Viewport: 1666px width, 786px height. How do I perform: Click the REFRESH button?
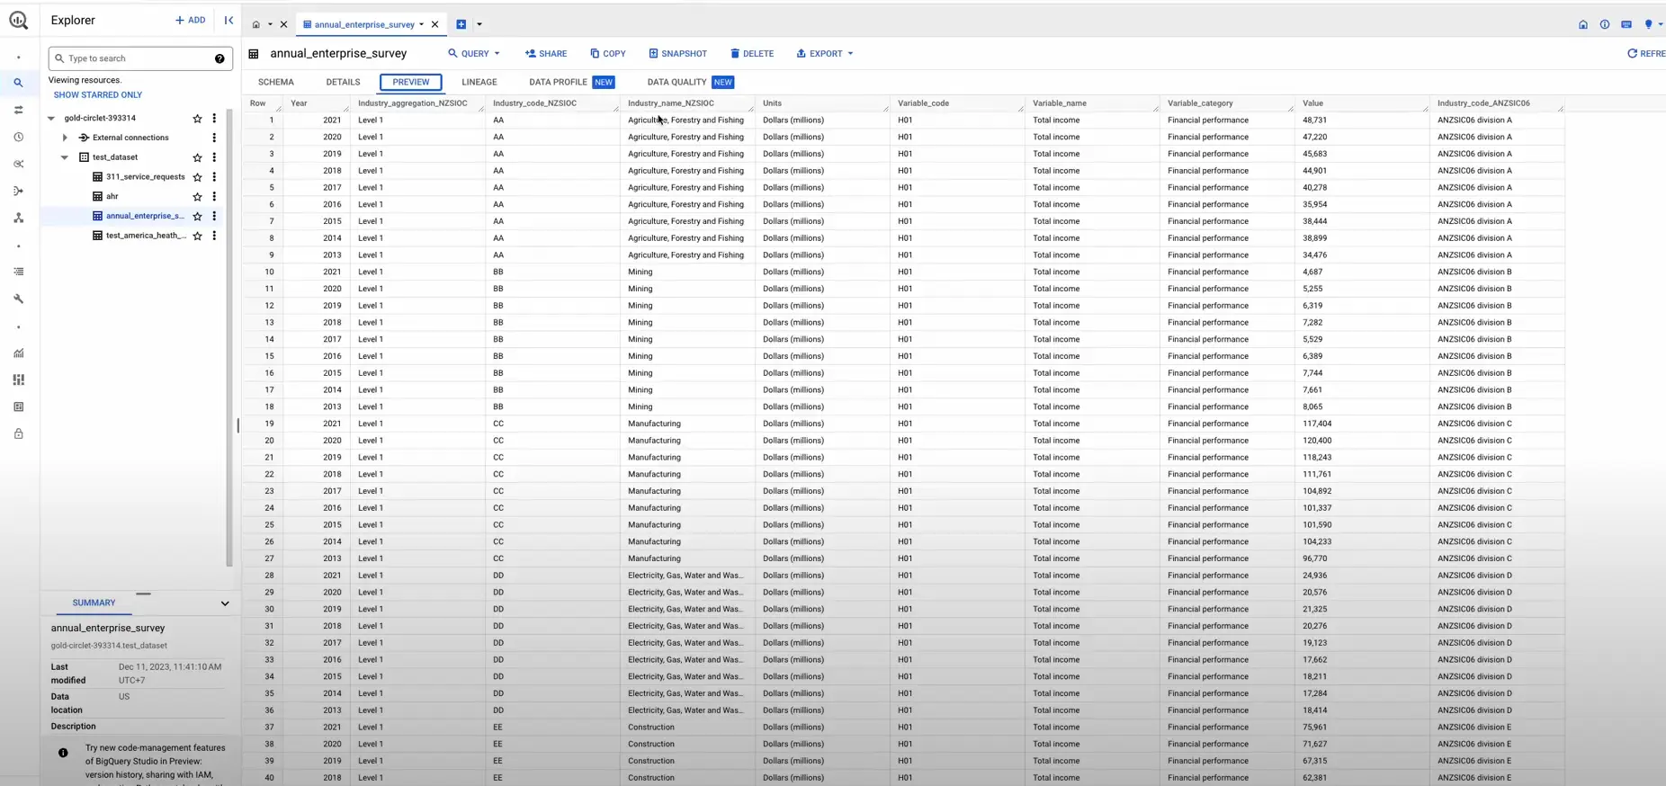point(1646,54)
